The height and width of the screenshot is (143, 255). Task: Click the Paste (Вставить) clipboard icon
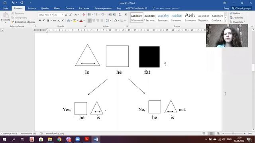pos(6,15)
